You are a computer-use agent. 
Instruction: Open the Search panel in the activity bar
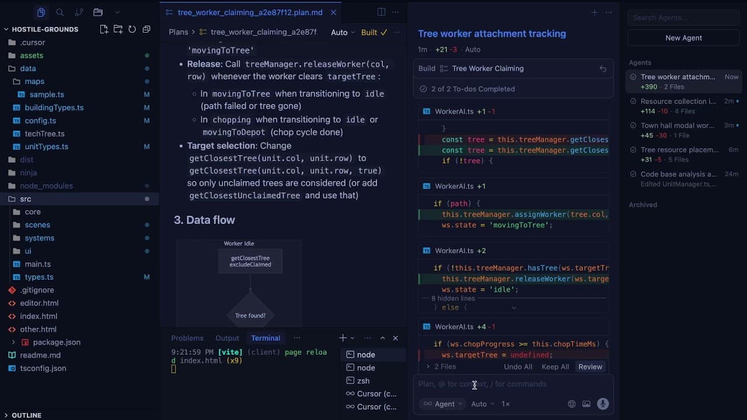point(60,12)
